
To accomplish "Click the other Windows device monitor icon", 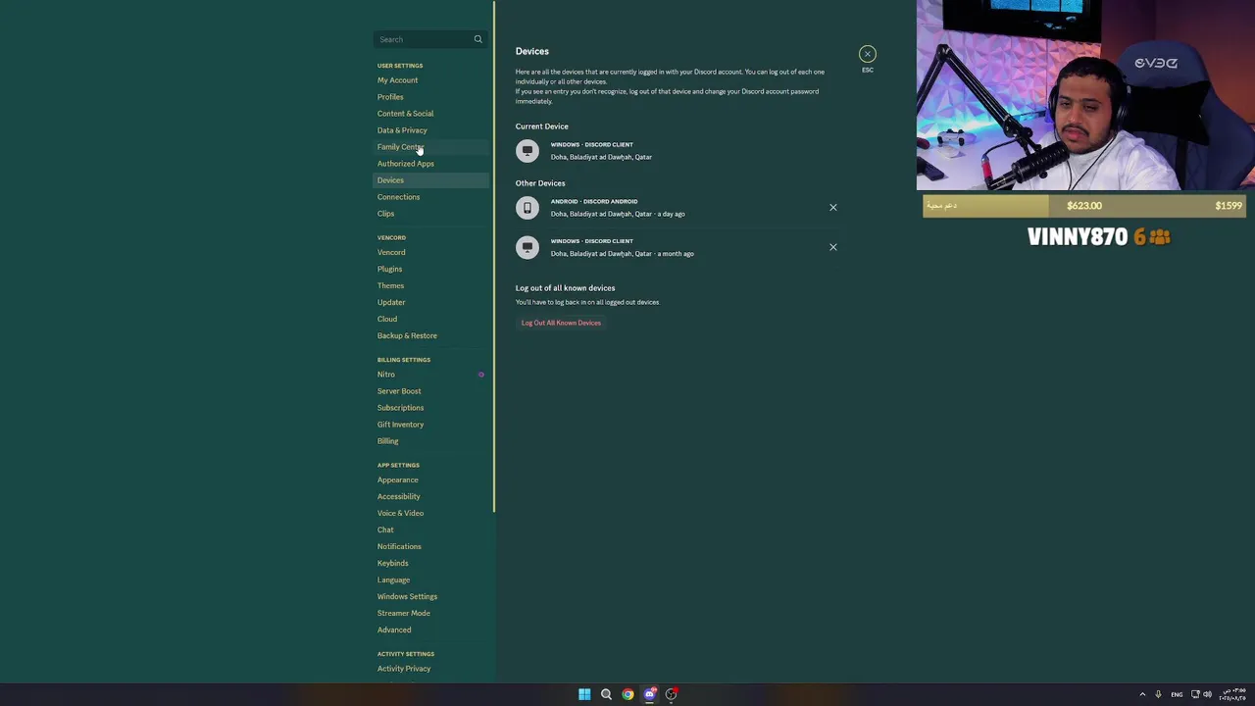I will [x=527, y=247].
